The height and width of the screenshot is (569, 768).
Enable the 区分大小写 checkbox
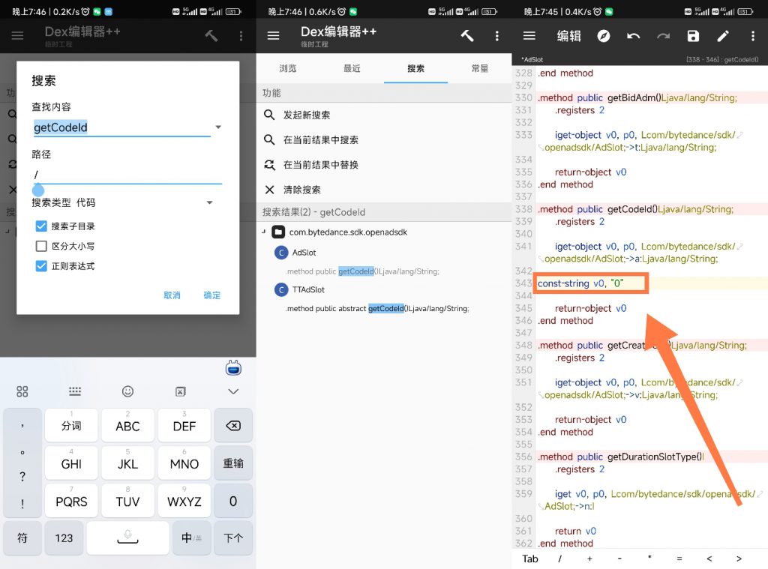(41, 245)
